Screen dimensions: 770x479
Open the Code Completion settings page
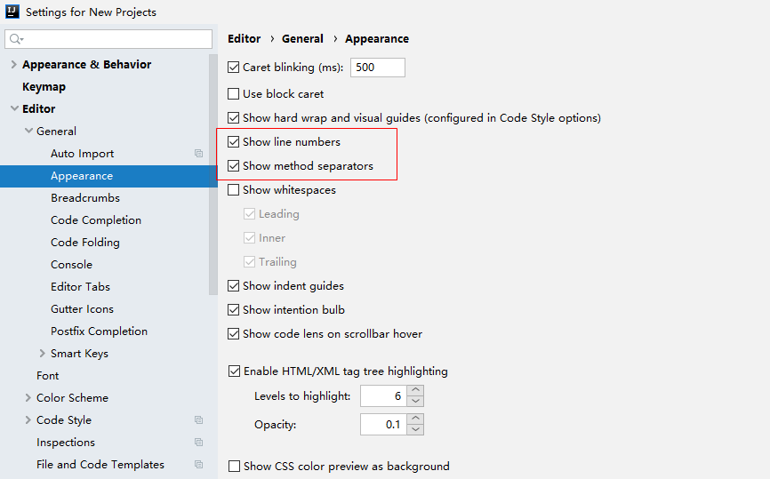[96, 220]
